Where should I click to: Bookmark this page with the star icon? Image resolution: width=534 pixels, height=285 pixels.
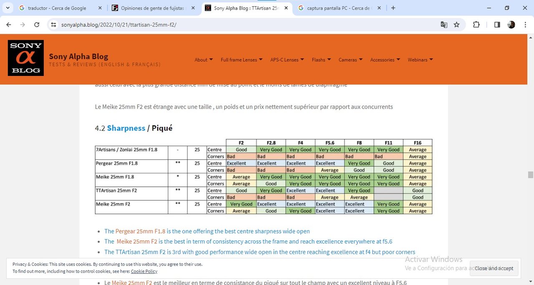pos(456,25)
